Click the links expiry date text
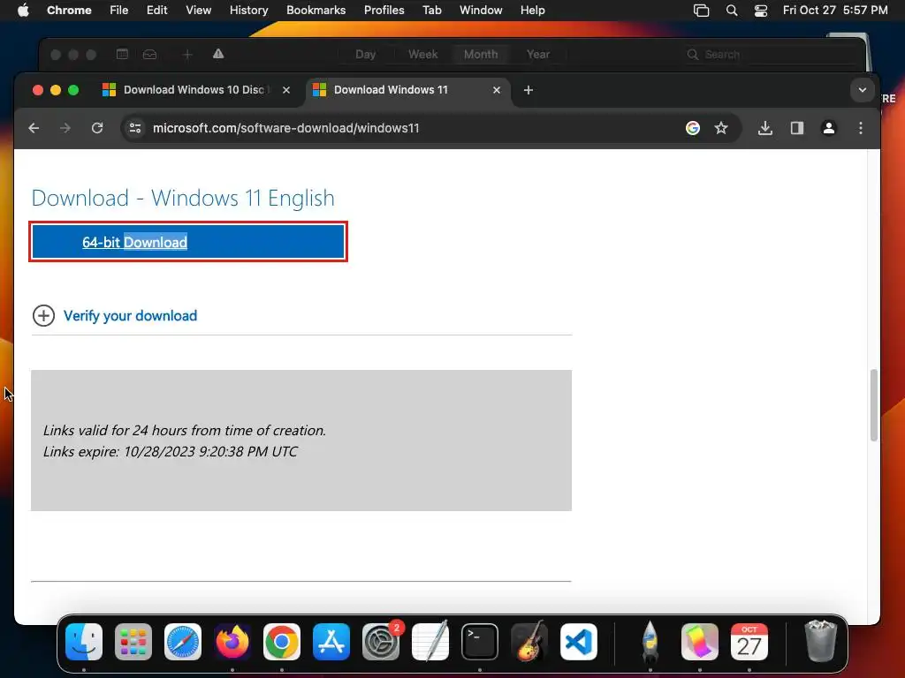This screenshot has width=905, height=678. (x=171, y=451)
